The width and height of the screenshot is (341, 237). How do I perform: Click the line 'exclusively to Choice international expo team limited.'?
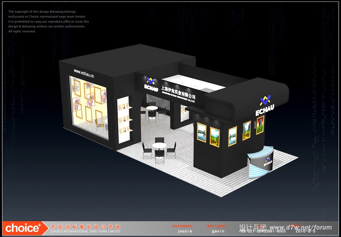click(x=47, y=17)
